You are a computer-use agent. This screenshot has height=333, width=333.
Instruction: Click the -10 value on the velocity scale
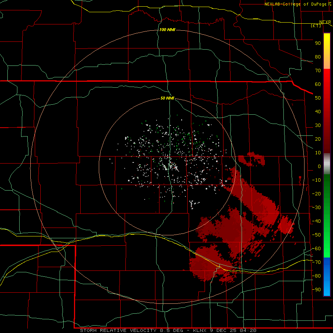[316, 180]
